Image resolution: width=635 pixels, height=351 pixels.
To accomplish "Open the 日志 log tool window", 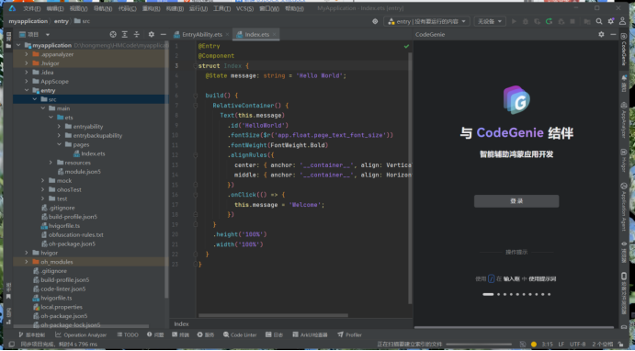I will click(274, 334).
